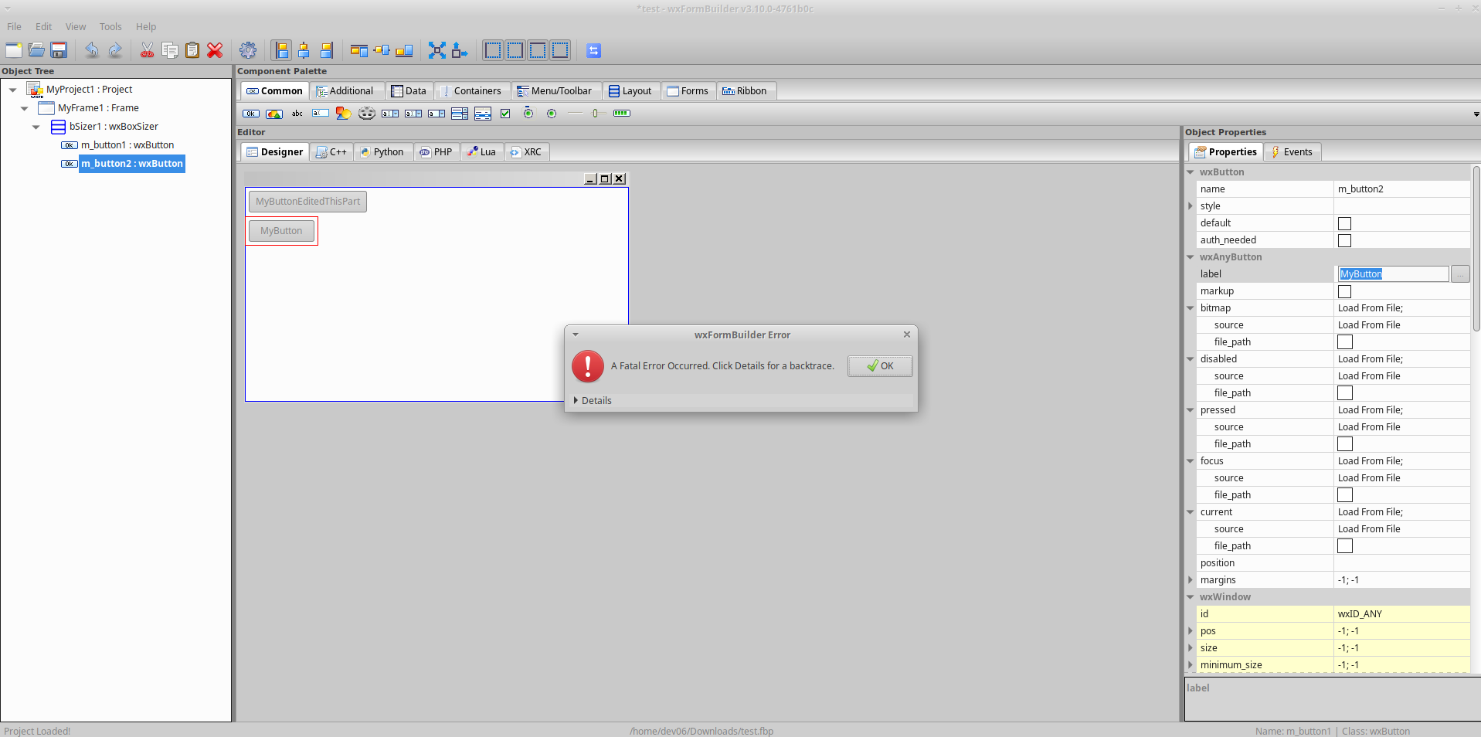This screenshot has height=737, width=1481.
Task: Toggle the 'default' style checkbox
Action: pyautogui.click(x=1345, y=223)
